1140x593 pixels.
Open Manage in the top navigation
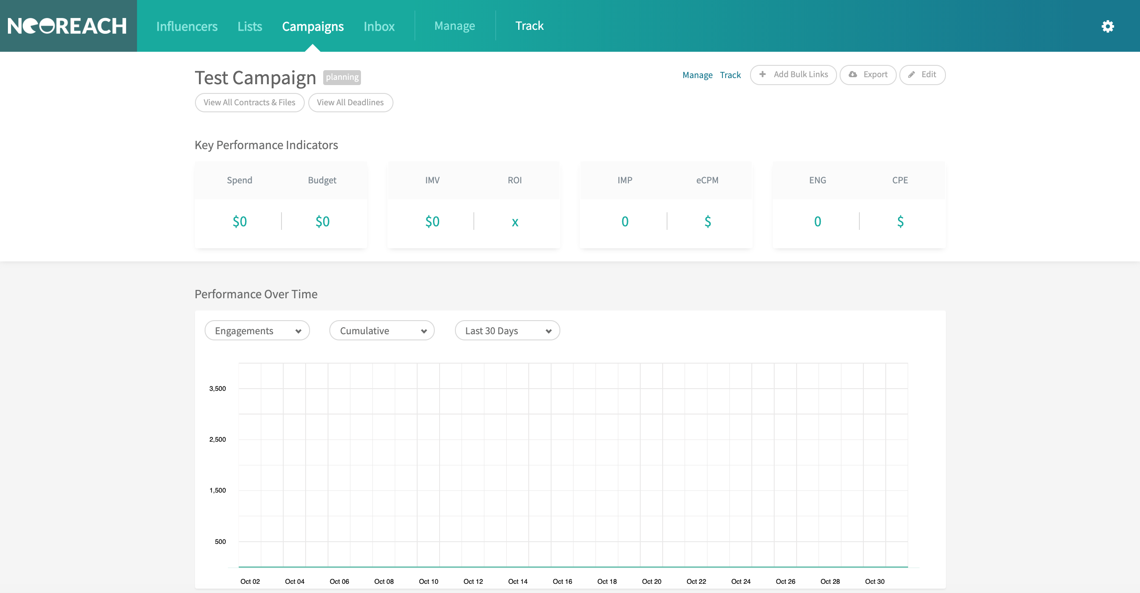(455, 25)
